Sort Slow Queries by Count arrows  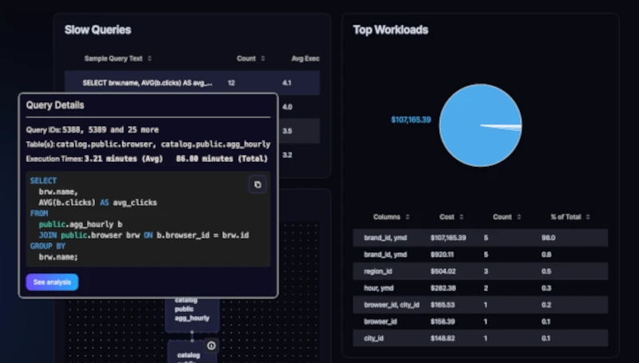tap(262, 58)
